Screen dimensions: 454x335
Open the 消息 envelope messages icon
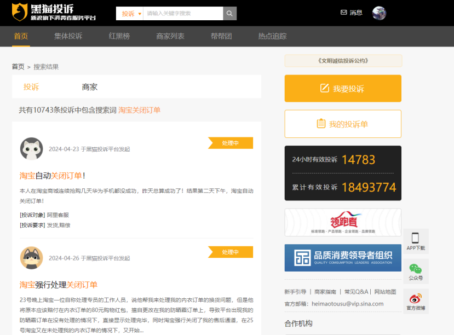(343, 13)
